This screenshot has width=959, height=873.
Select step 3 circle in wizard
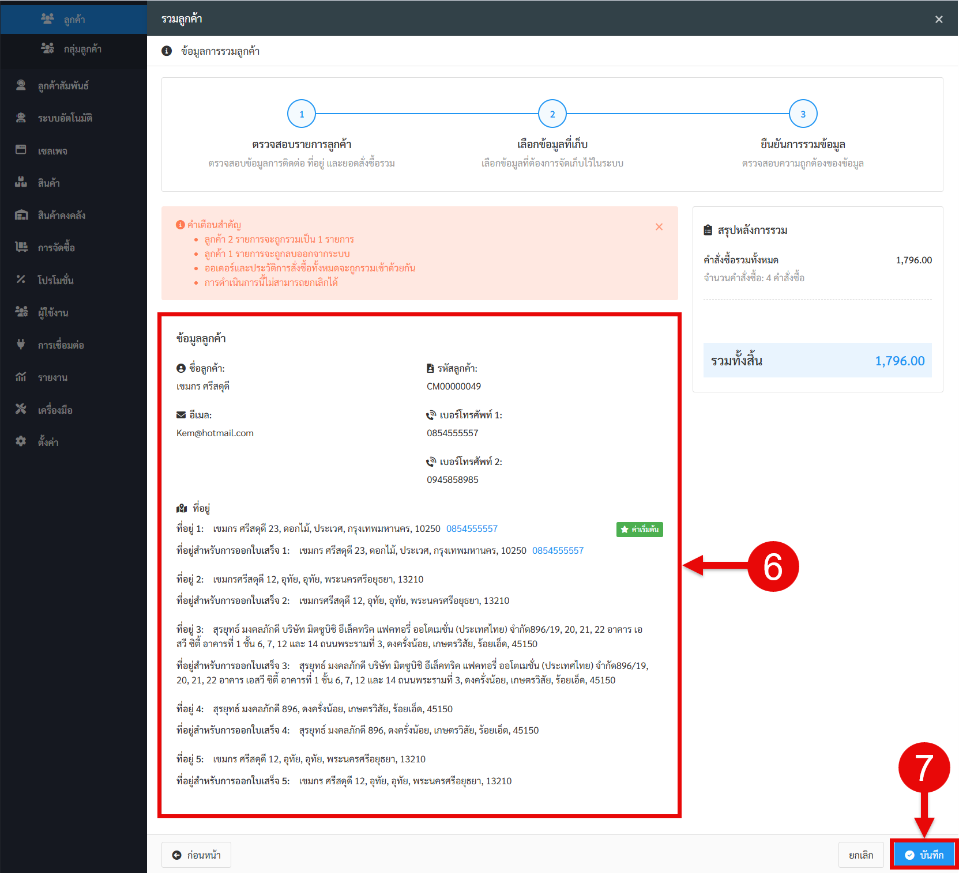803,114
